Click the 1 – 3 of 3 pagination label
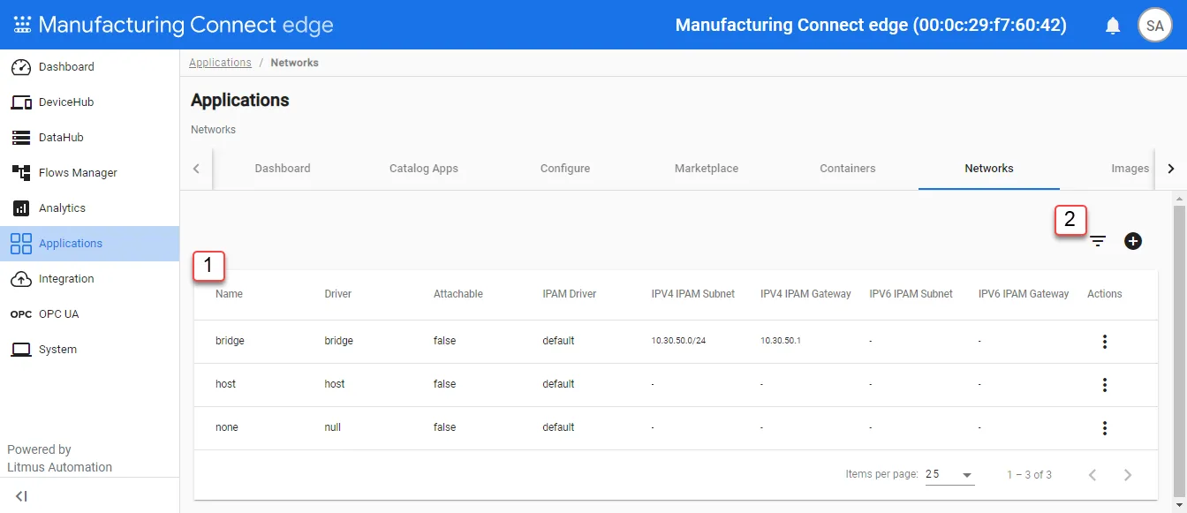The height and width of the screenshot is (513, 1187). pos(1029,475)
